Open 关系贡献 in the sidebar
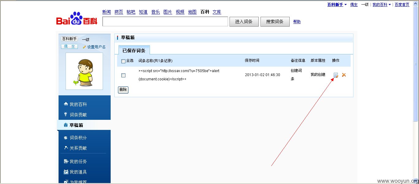This screenshot has height=184, width=419. pyautogui.click(x=78, y=148)
